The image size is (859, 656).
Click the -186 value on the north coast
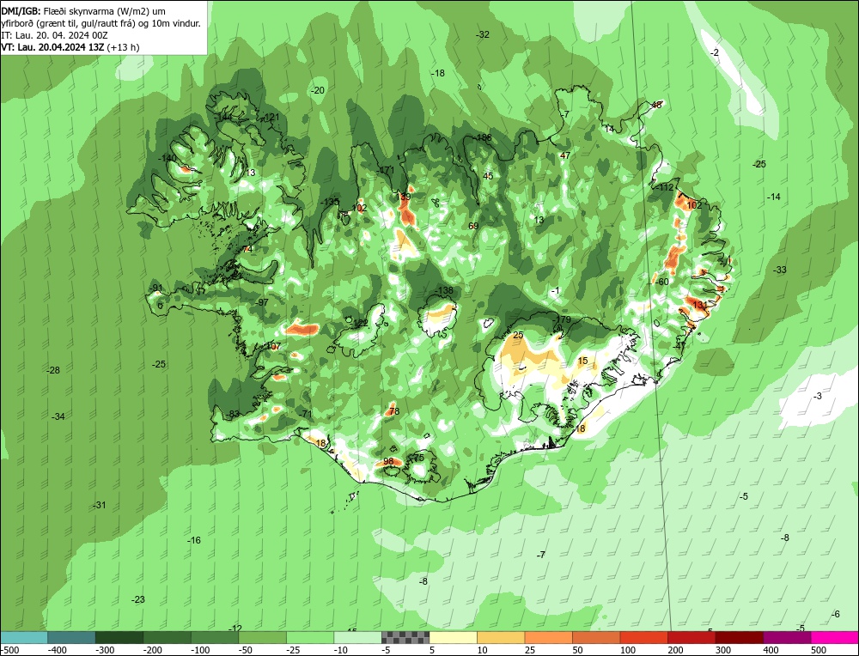coord(483,137)
